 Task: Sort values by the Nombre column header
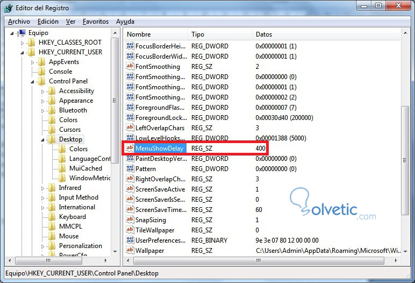point(156,34)
